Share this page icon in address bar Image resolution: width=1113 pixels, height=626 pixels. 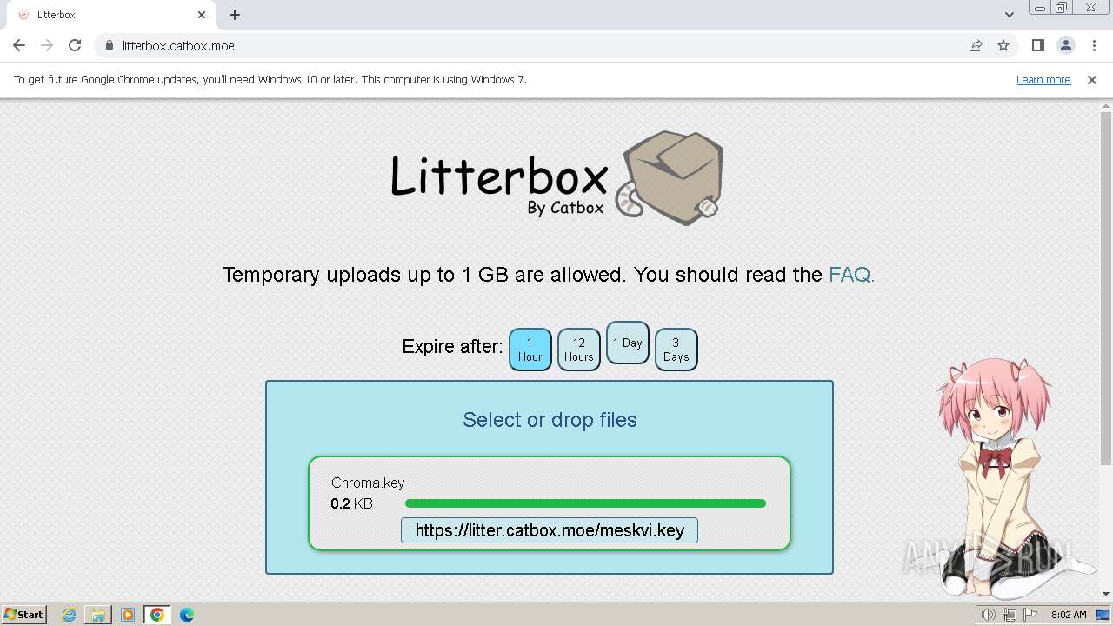(976, 45)
